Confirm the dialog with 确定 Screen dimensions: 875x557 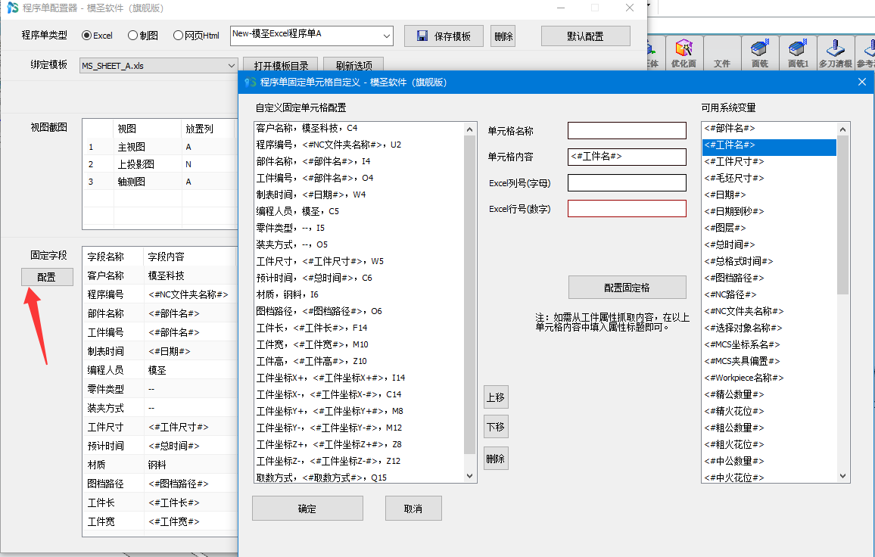(x=307, y=509)
